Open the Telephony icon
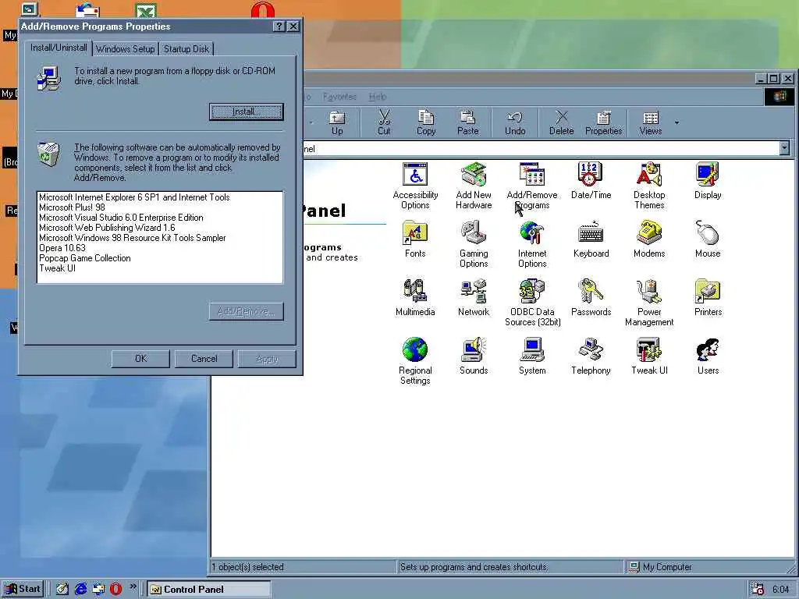This screenshot has height=599, width=799. click(591, 356)
